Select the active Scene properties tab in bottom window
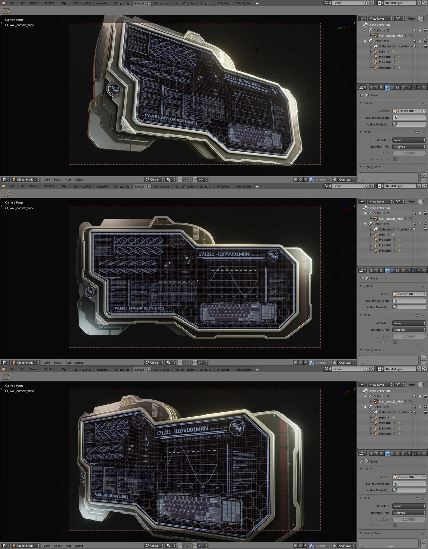Viewport: 428px width, 549px height. pyautogui.click(x=387, y=453)
